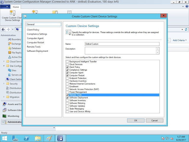The image size is (189, 142).
Task: Enable the Endpoint Protection checkbox
Action: coord(67,78)
